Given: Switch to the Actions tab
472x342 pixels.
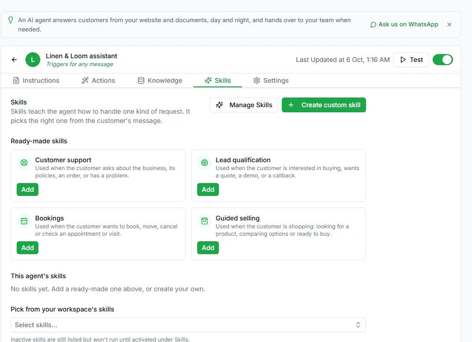Looking at the screenshot, I should pyautogui.click(x=99, y=80).
